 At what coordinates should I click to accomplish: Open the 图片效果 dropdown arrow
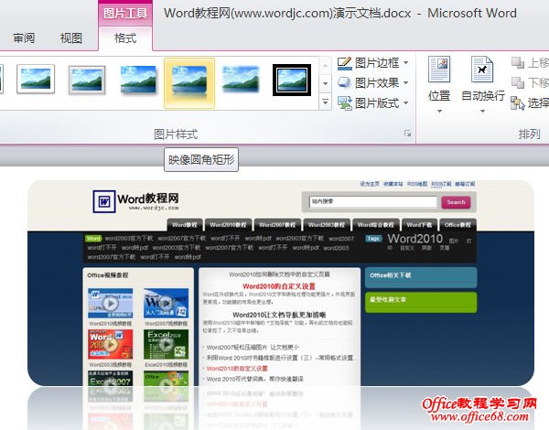405,83
